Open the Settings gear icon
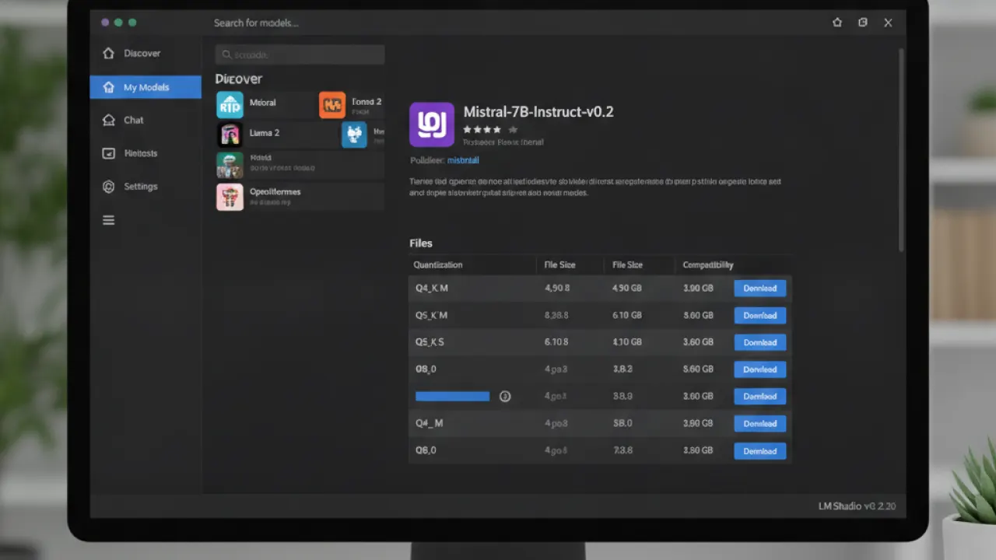The height and width of the screenshot is (560, 996). point(109,187)
